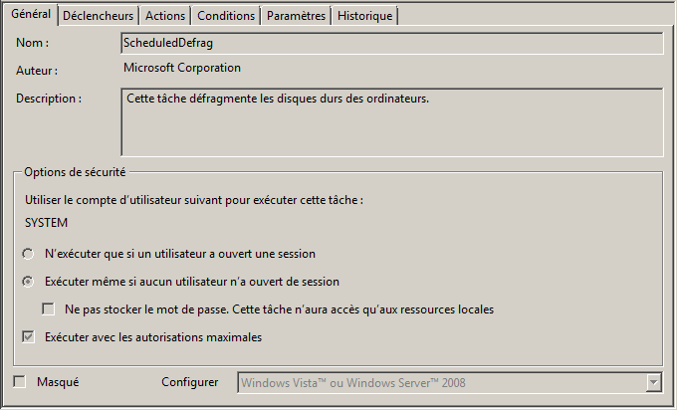677x410 pixels.
Task: Go to the Conditions tab
Action: coord(225,16)
